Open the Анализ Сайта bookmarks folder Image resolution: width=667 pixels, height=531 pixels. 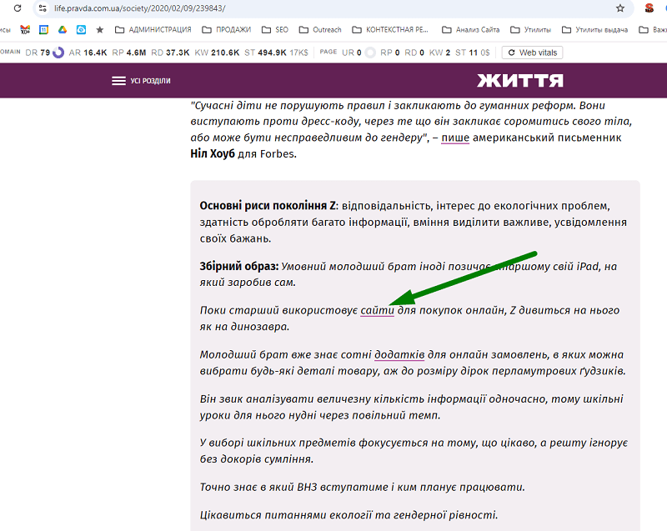(471, 29)
